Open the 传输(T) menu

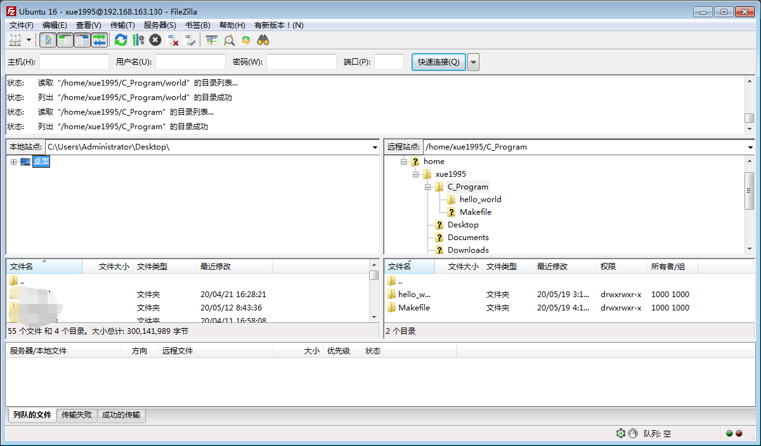coord(122,25)
